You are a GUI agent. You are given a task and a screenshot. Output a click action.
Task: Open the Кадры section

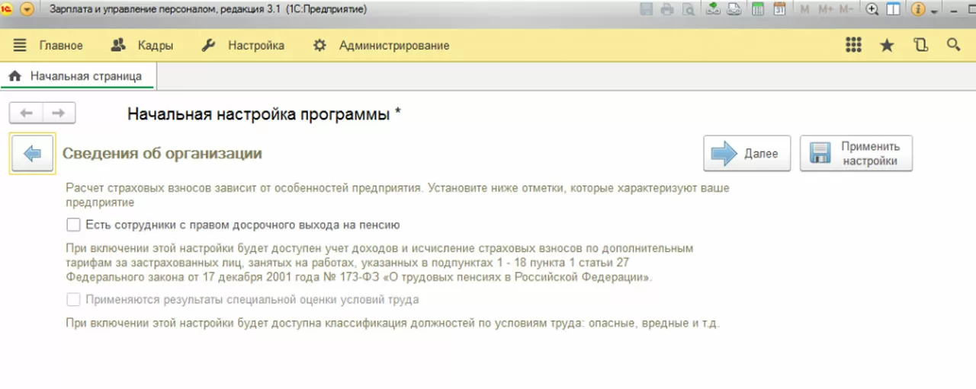156,46
